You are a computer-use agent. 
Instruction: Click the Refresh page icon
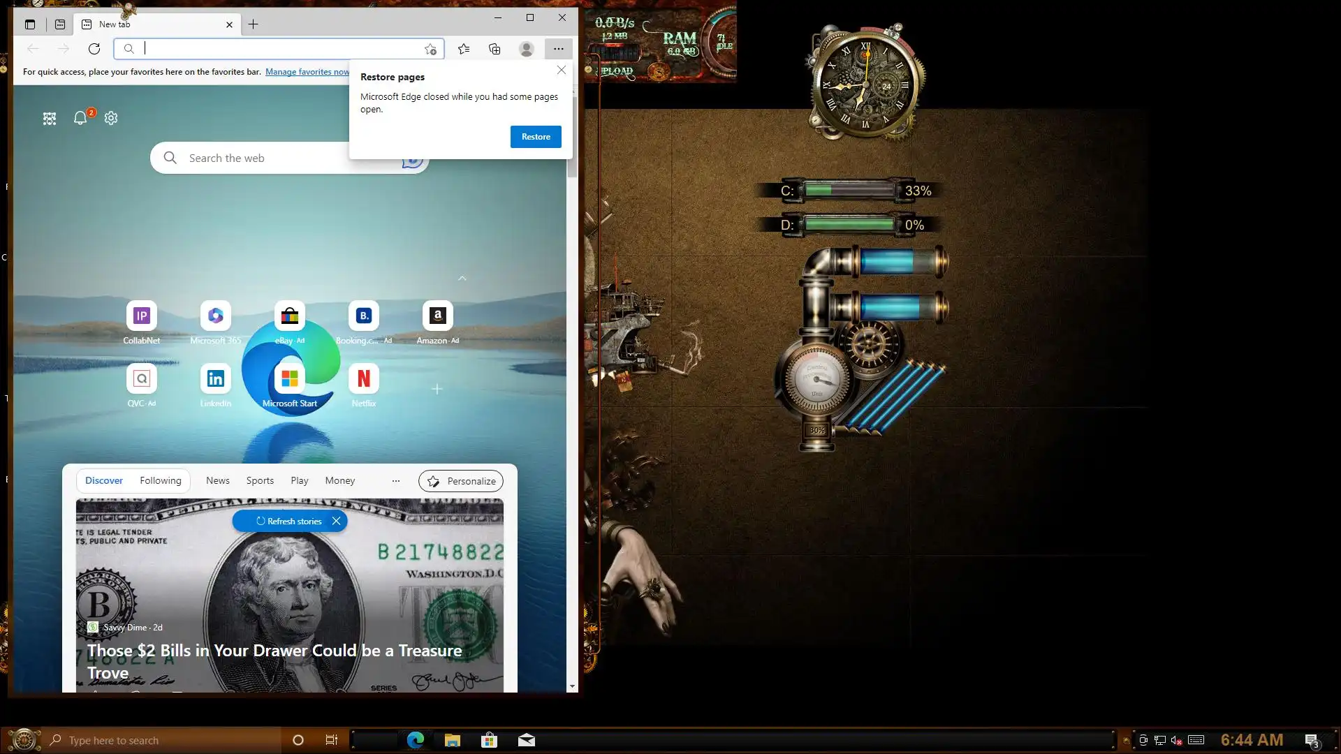coord(94,49)
